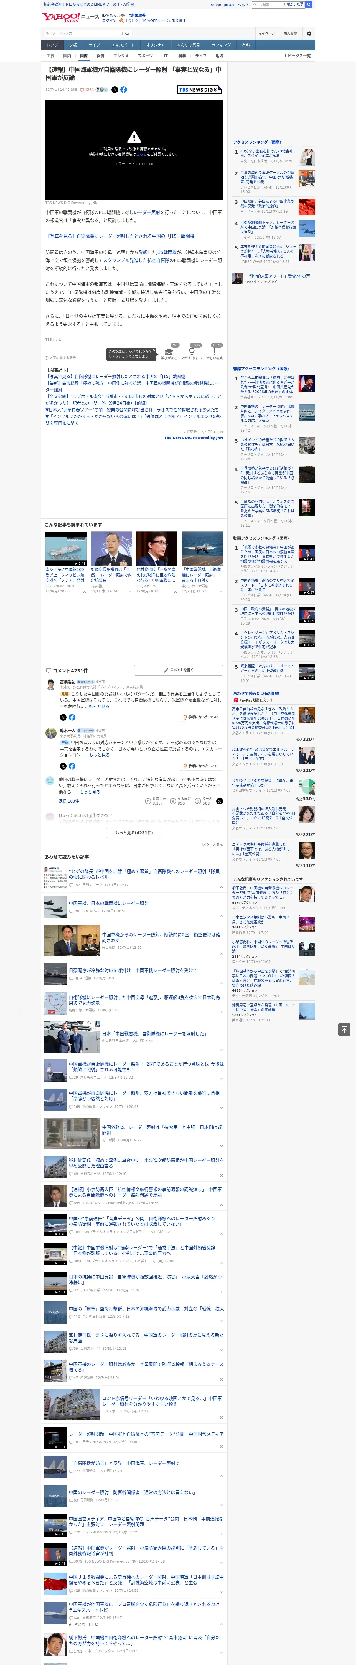Click the 記事に関する報告 report icon link
The image size is (356, 1665).
(60, 357)
